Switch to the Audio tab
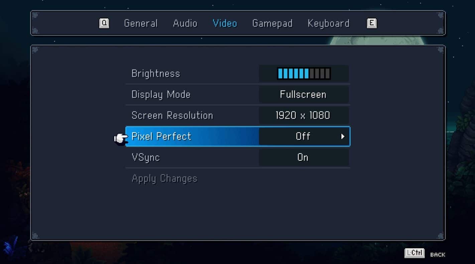Image resolution: width=475 pixels, height=264 pixels. click(185, 23)
